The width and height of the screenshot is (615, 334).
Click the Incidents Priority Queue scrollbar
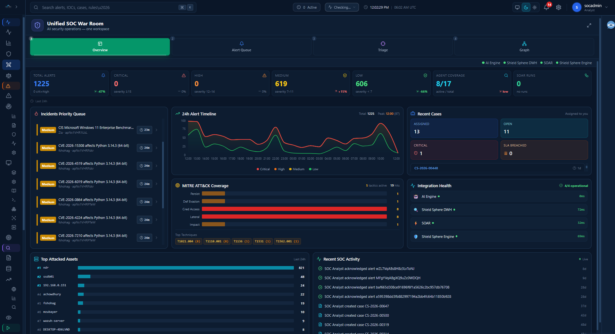(163, 175)
